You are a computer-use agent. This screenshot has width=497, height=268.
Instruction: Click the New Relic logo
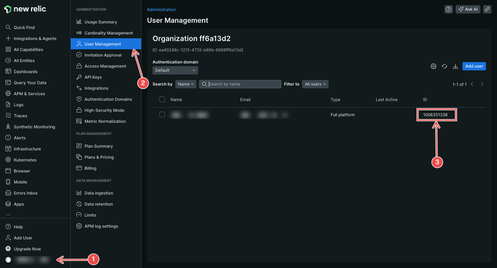25,9
